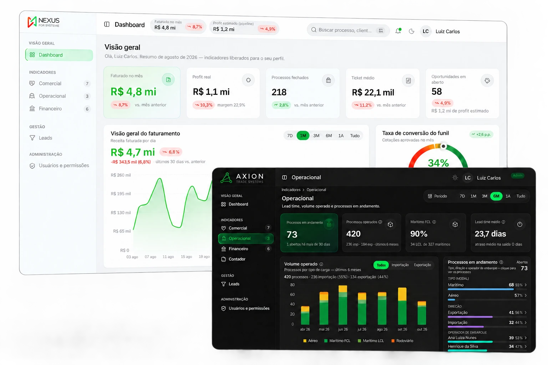Select the Exportação filter in Volume operado
The image size is (548, 365).
click(x=422, y=265)
